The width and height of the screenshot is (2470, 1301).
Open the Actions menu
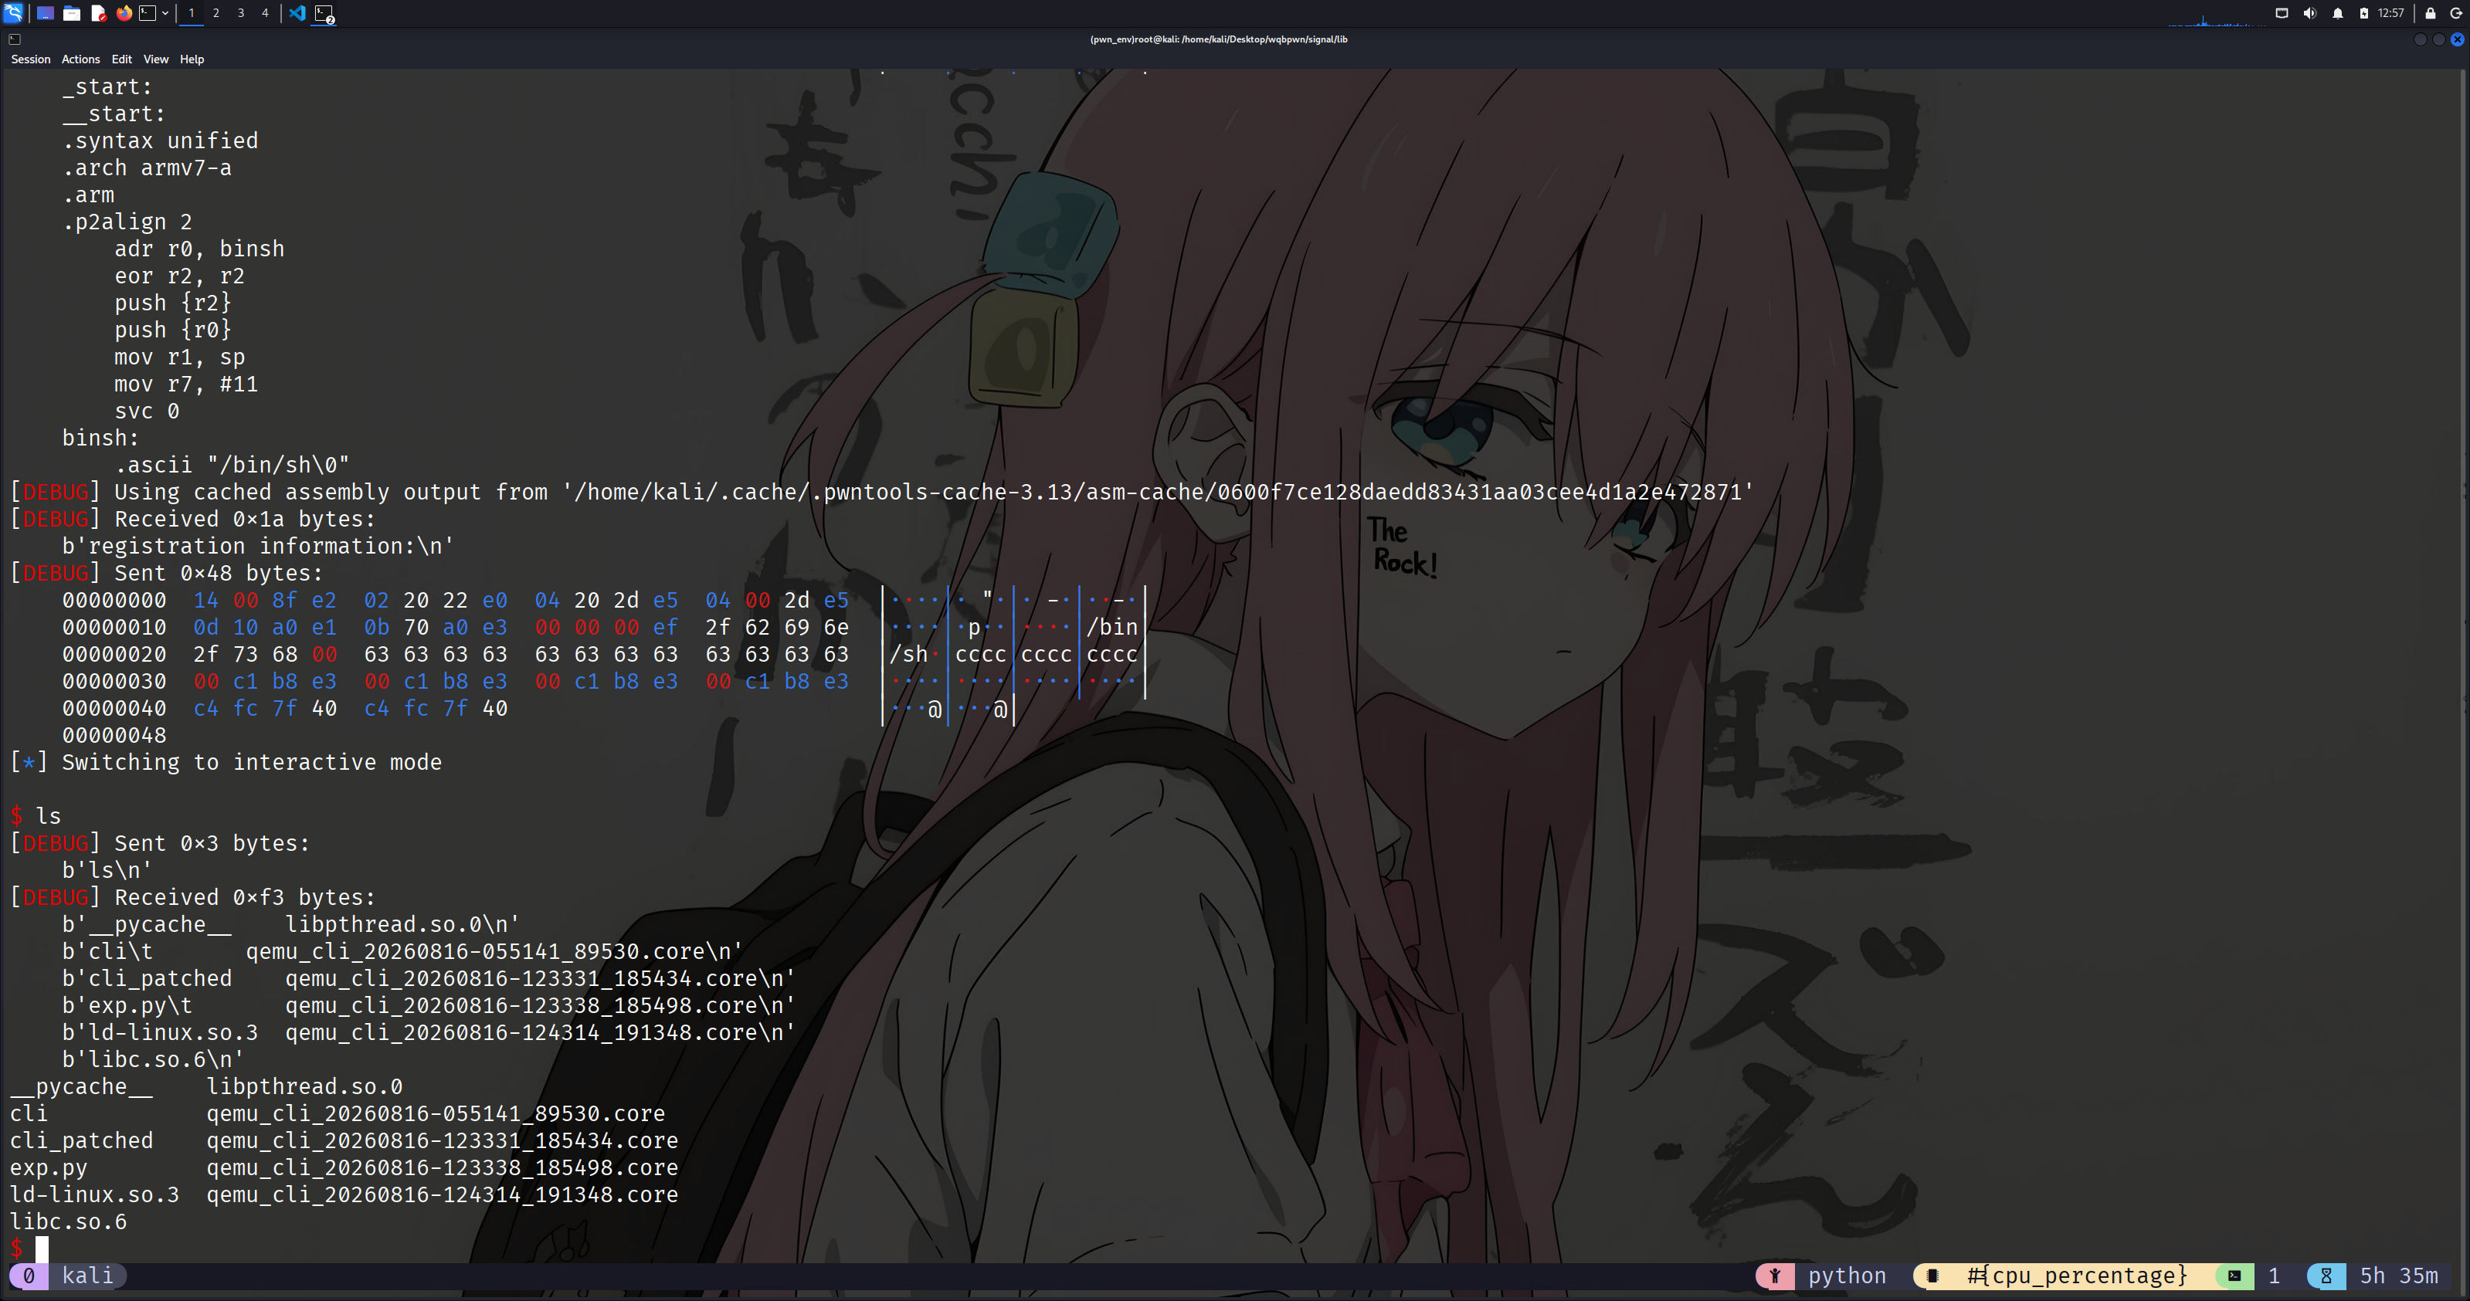coord(80,59)
